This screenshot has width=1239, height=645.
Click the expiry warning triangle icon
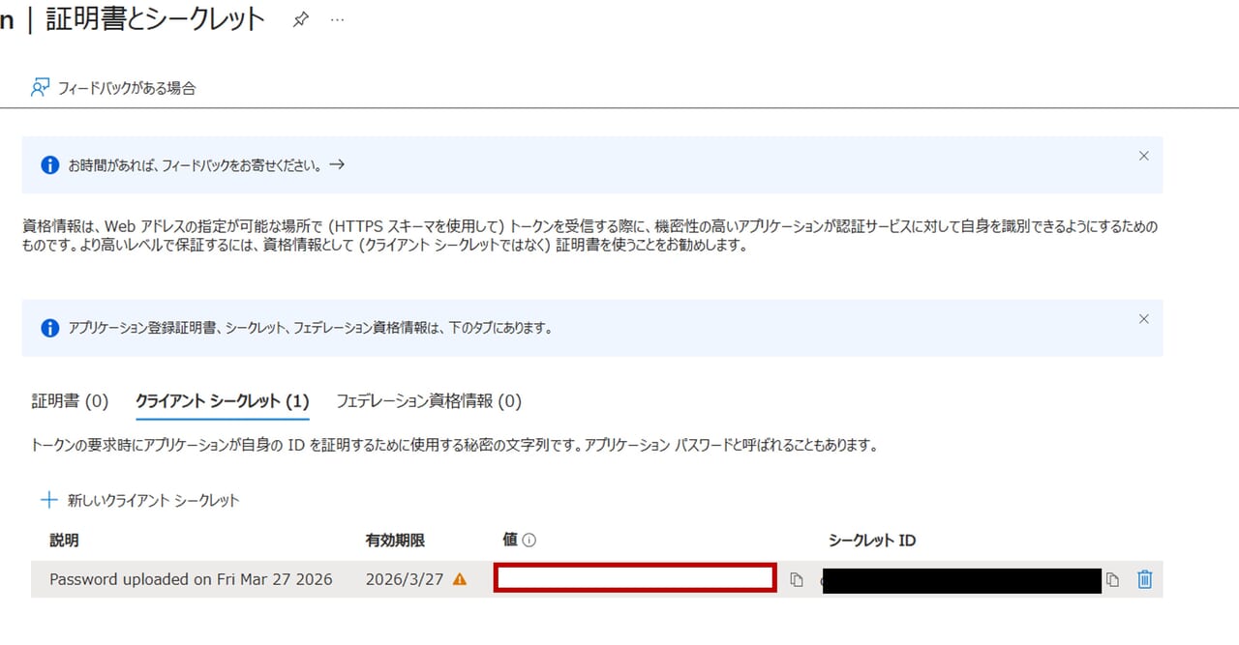tap(460, 579)
